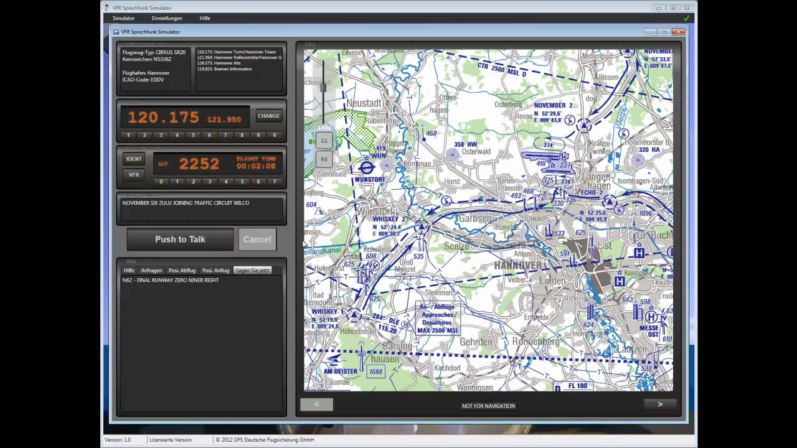This screenshot has width=797, height=448.
Task: Select radio preset button 7
Action: [x=225, y=135]
